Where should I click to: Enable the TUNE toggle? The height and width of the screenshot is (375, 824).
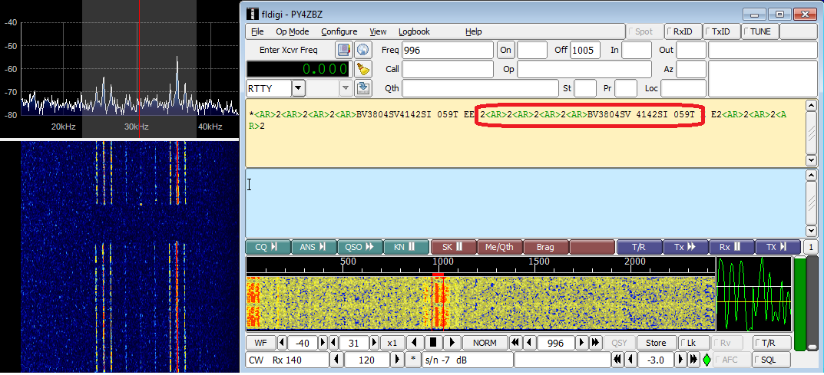(x=760, y=31)
